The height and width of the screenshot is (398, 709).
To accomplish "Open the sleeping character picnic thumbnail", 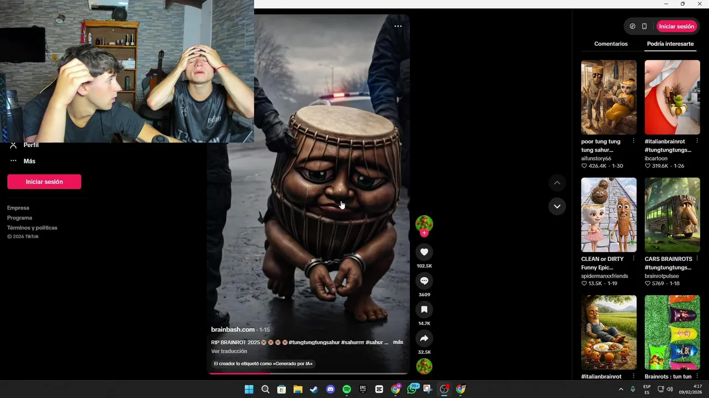I will click(609, 332).
